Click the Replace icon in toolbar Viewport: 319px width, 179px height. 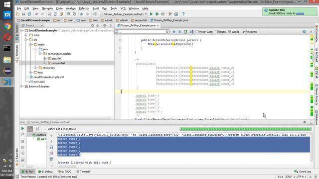pos(74,14)
